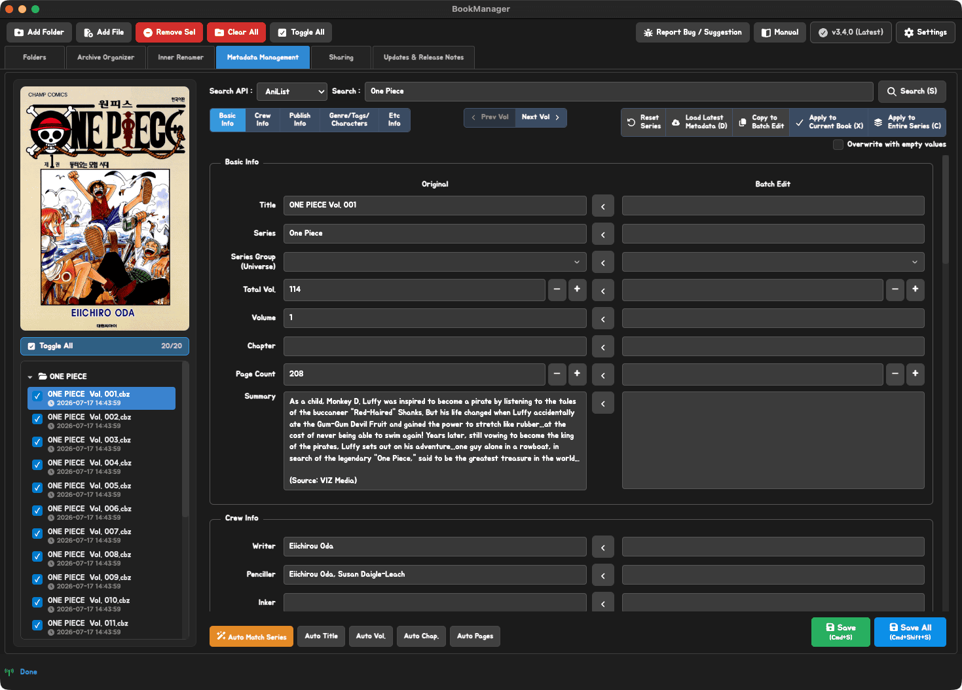
Task: Open Settings
Action: point(925,32)
